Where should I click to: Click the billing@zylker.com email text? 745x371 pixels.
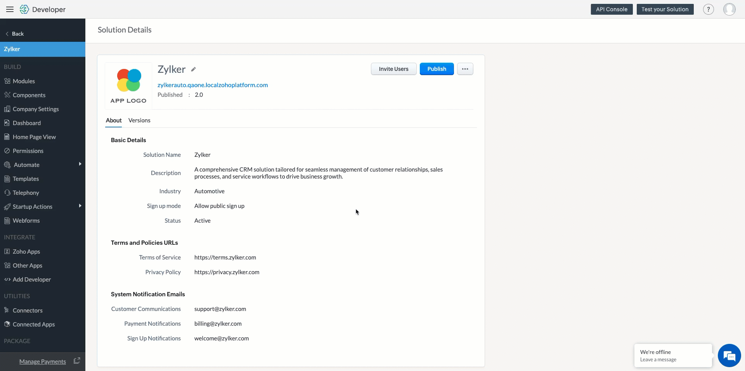click(x=218, y=324)
